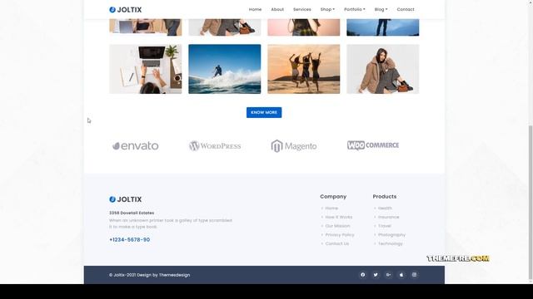The width and height of the screenshot is (533, 299).
Task: Open the Contact nav item
Action: pos(406,9)
